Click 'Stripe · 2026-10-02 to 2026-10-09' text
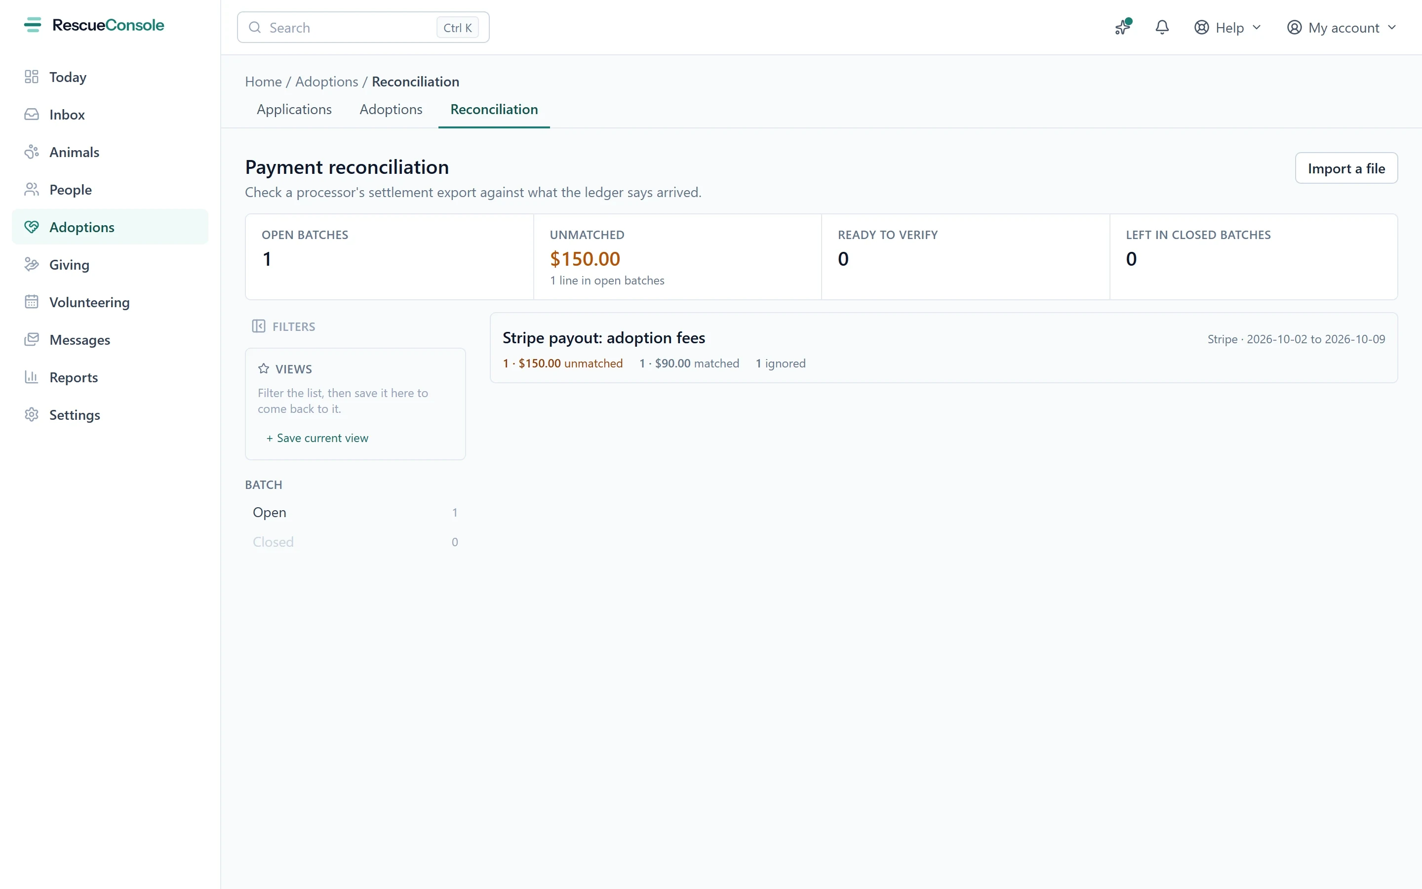 (1296, 339)
